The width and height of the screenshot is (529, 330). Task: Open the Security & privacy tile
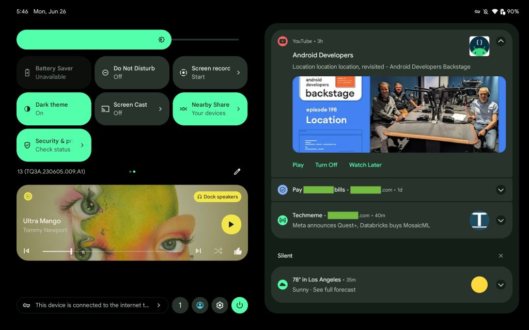[x=54, y=145]
